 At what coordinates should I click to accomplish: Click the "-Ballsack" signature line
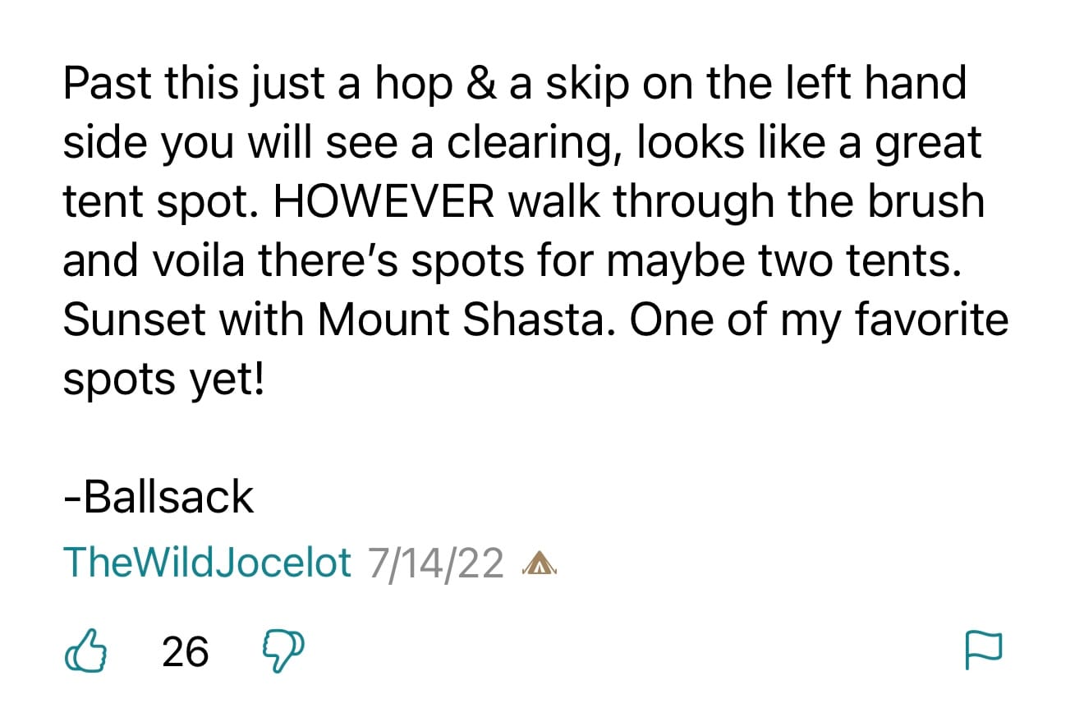[158, 497]
